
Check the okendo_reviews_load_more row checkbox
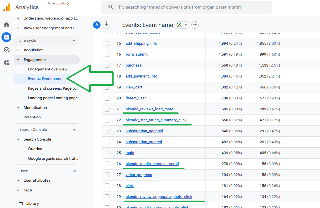[x=107, y=109]
